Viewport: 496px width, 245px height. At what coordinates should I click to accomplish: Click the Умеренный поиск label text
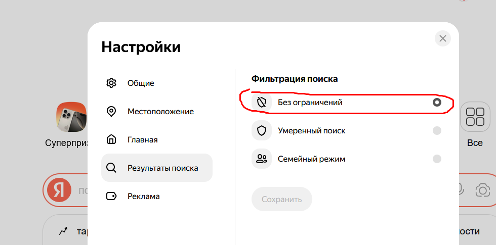312,130
